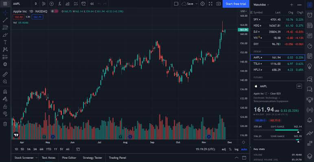Open the Strategy Tester tab
This screenshot has height=162, width=314.
coord(92,158)
